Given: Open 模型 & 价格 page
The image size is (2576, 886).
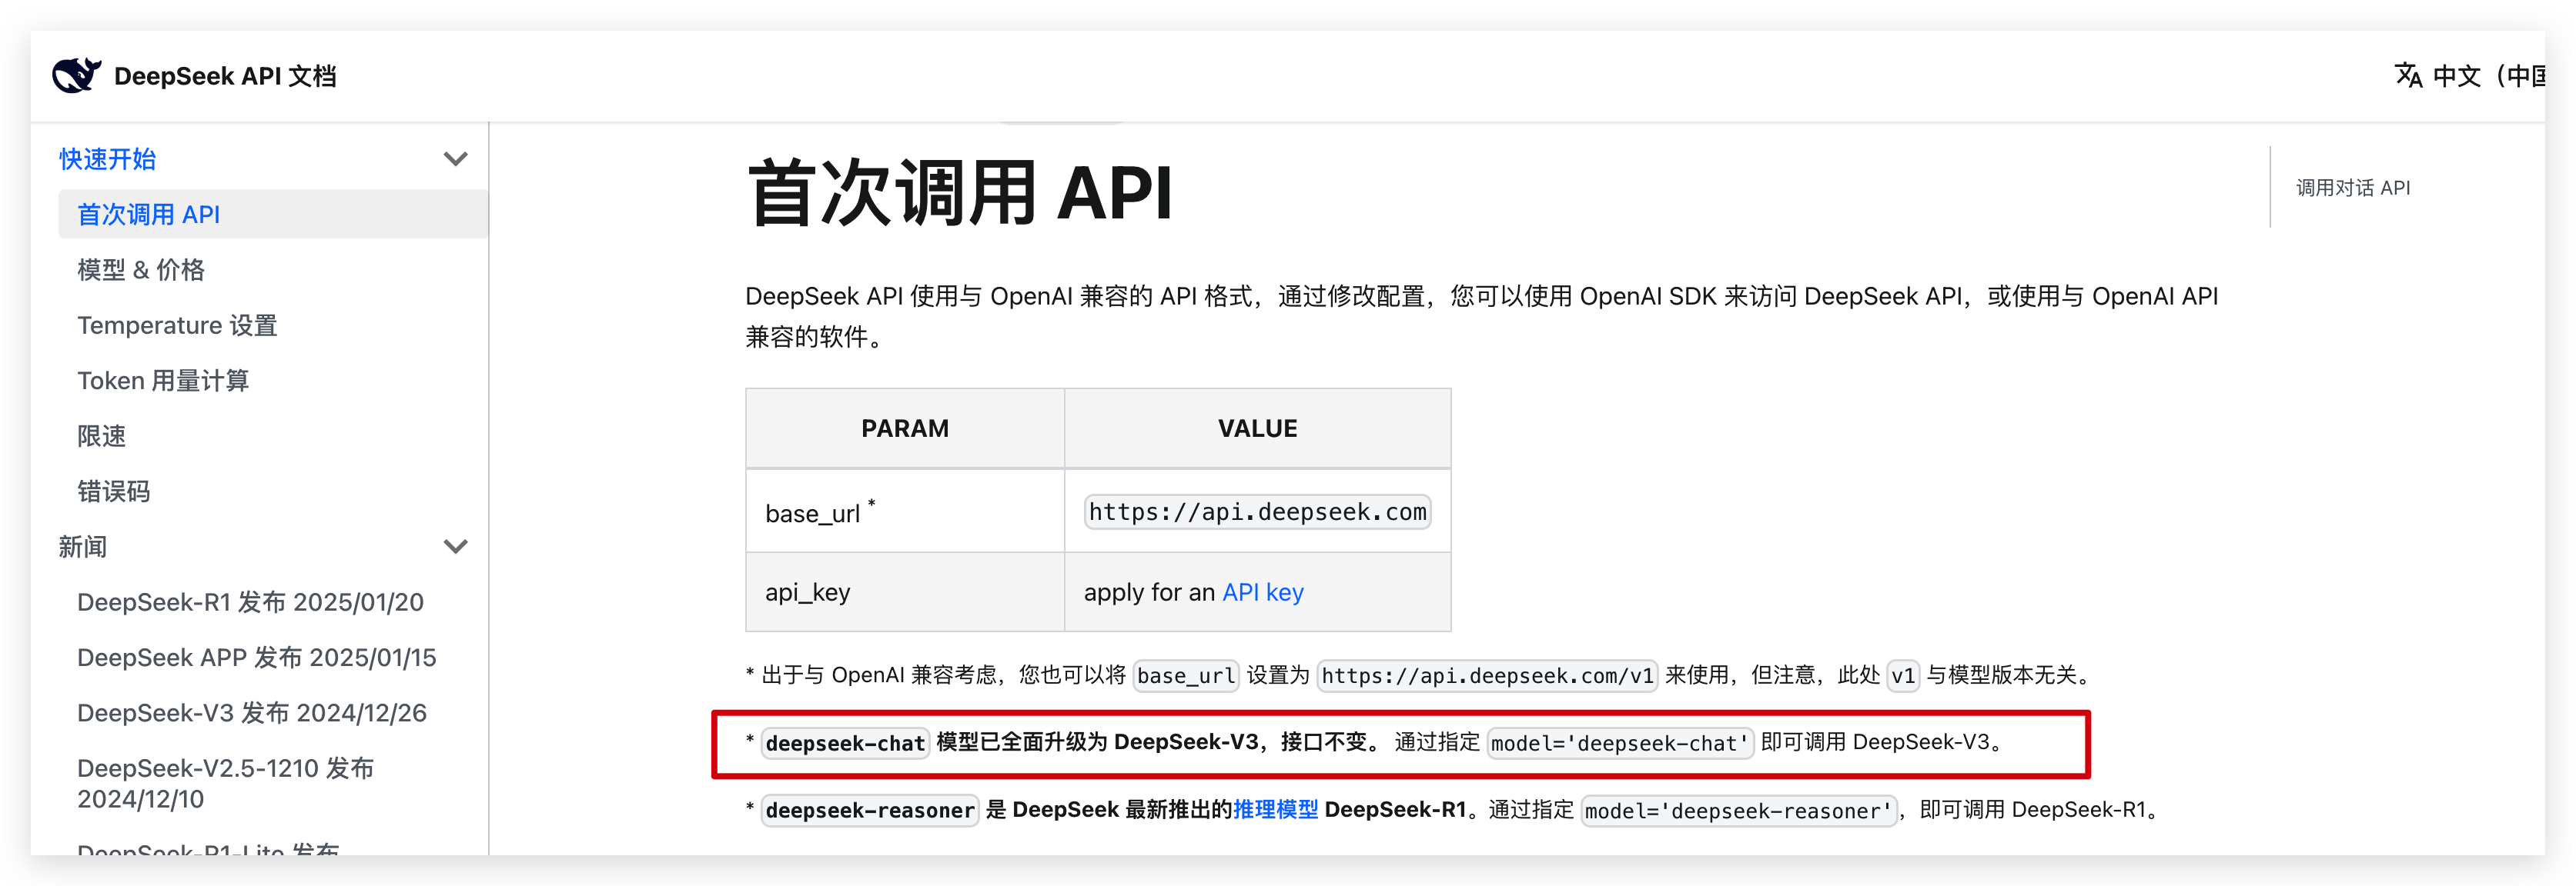Looking at the screenshot, I should point(141,270).
